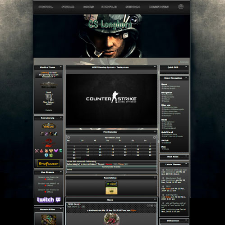Collapse the World of Tanks panel
225x225 pixels.
pyautogui.click(x=61, y=67)
